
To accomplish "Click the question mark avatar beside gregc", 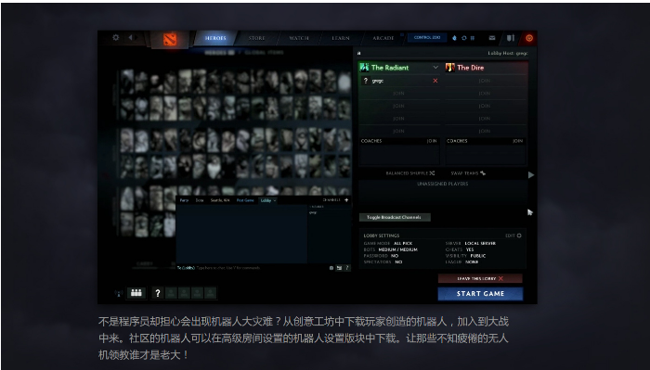I will [x=365, y=81].
